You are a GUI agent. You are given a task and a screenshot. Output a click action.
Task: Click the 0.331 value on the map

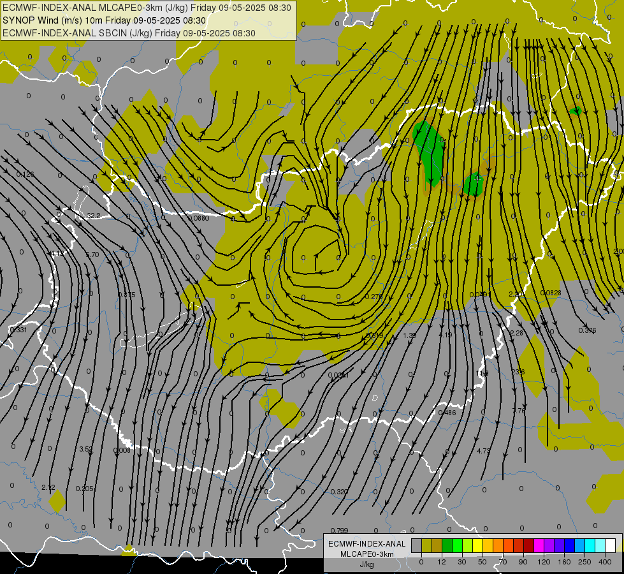[x=18, y=330]
